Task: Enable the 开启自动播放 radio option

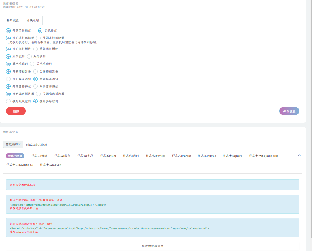Action: coord(8,31)
